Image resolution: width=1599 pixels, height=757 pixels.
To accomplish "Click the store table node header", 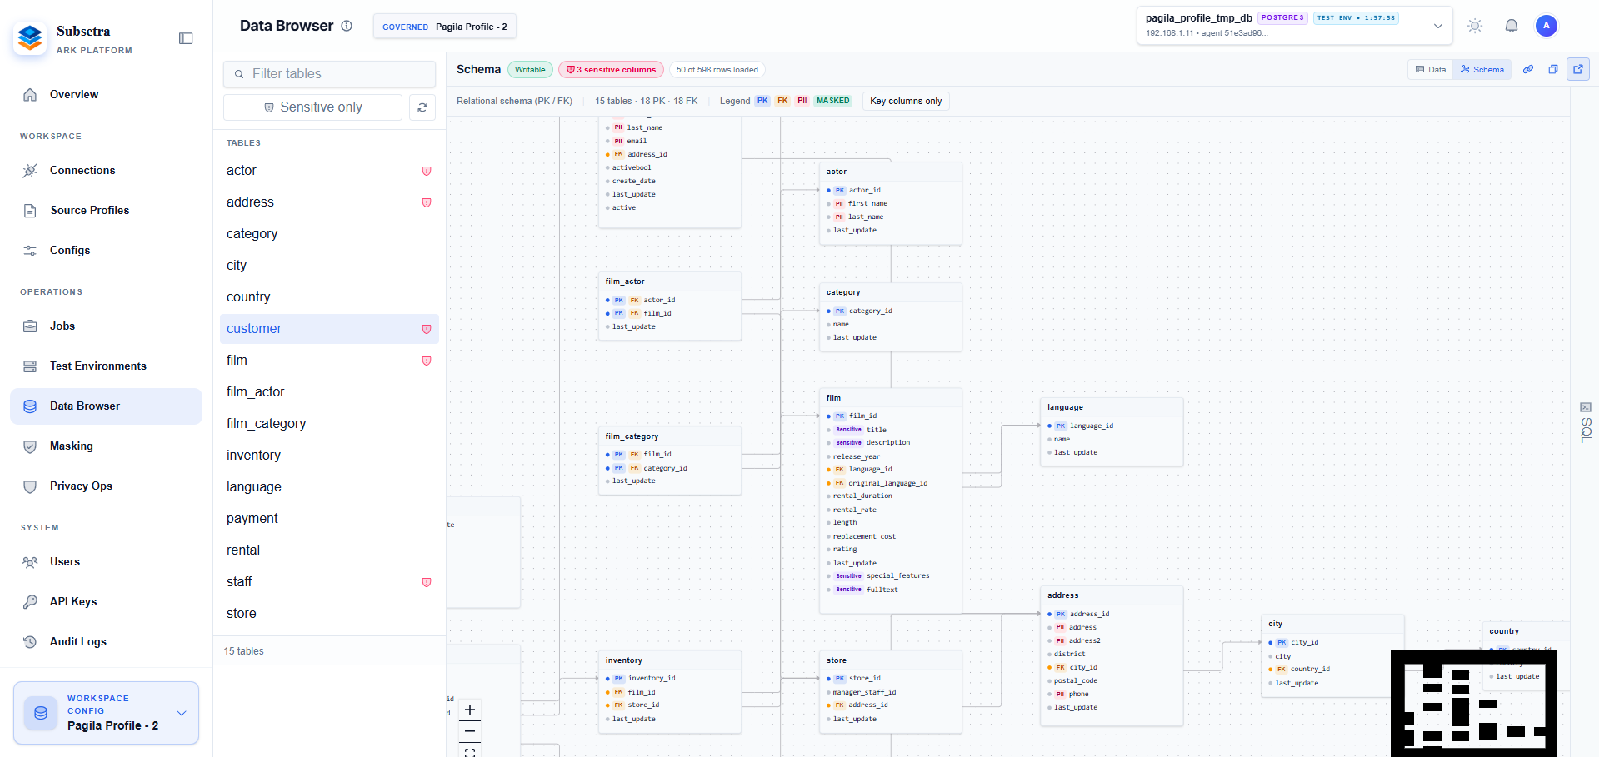I will coord(891,660).
